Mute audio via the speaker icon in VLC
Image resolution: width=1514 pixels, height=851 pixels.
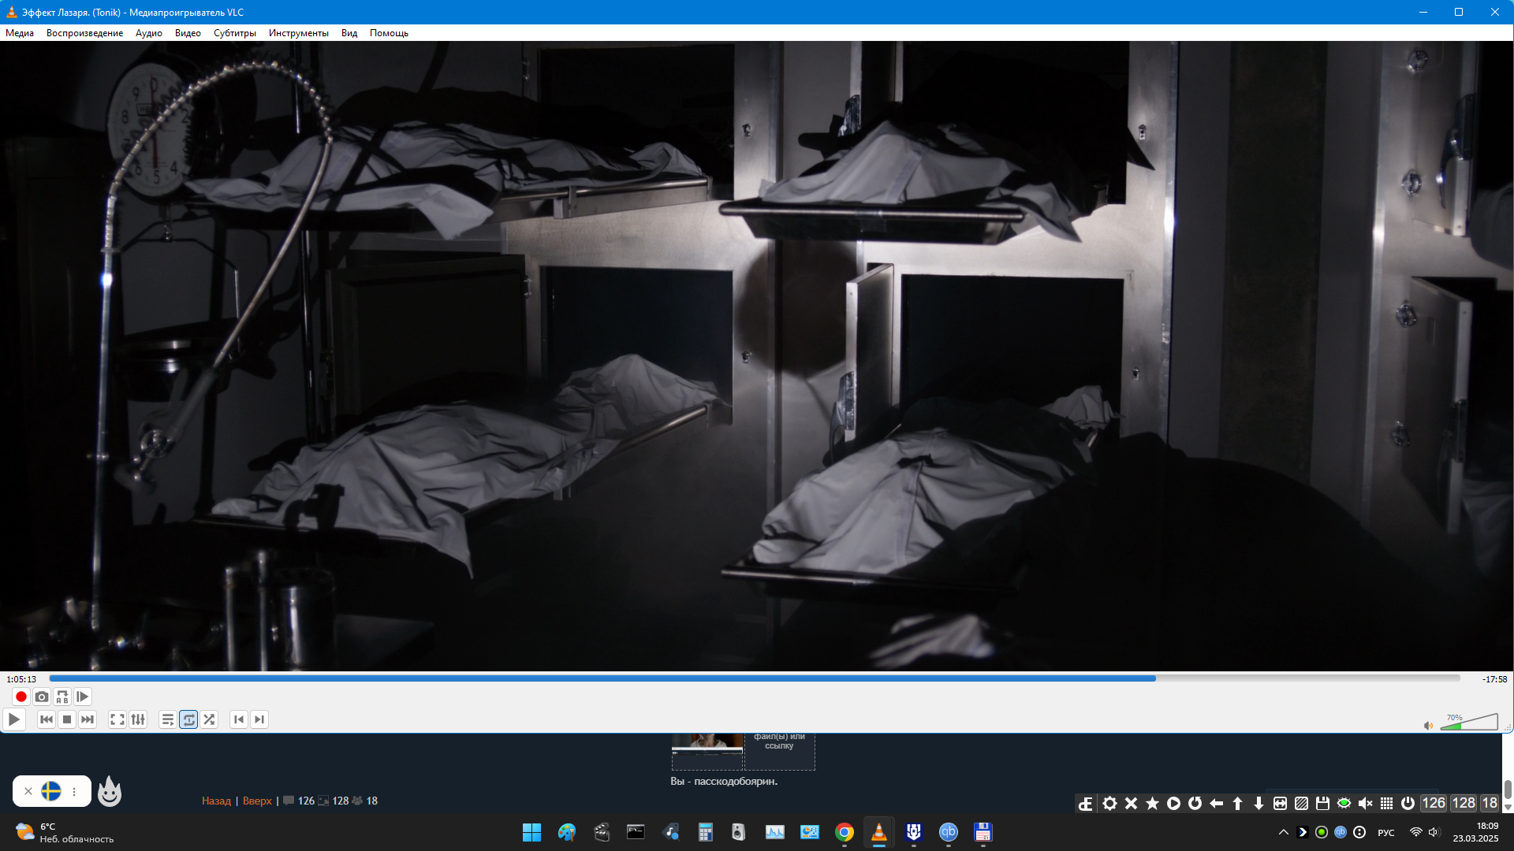coord(1428,726)
